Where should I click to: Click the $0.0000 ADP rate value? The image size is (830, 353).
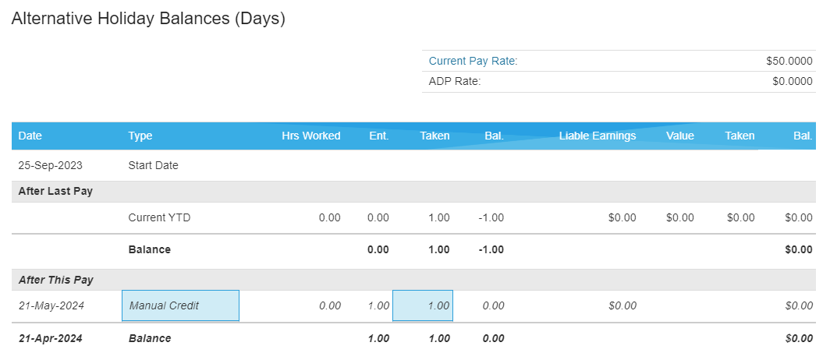(x=792, y=82)
